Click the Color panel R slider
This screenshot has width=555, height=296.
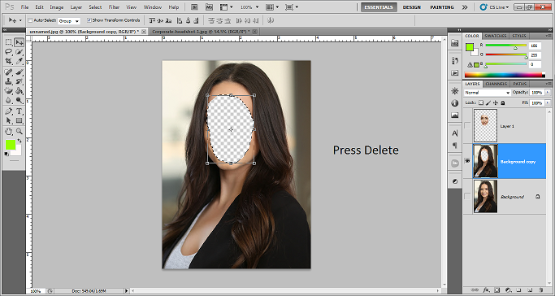pyautogui.click(x=505, y=46)
